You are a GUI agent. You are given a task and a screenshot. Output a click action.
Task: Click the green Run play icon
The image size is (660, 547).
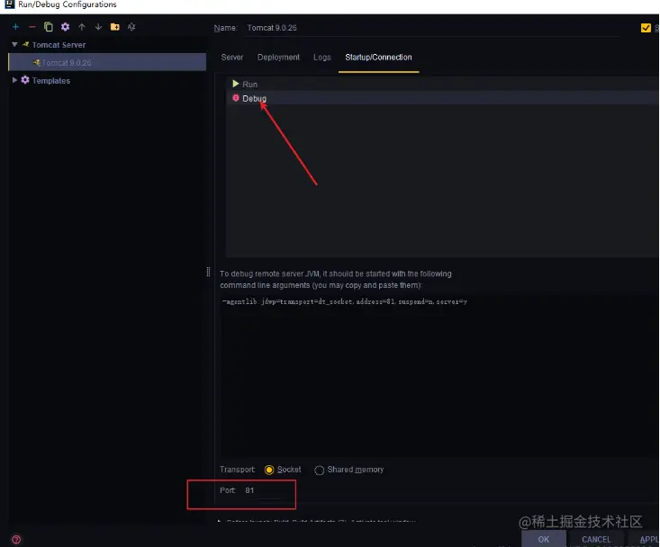[236, 84]
